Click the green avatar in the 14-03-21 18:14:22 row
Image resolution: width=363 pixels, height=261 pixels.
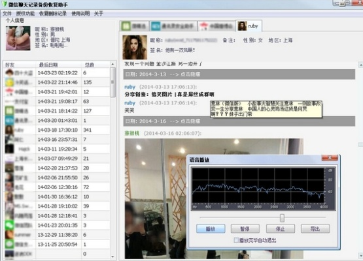9,111
